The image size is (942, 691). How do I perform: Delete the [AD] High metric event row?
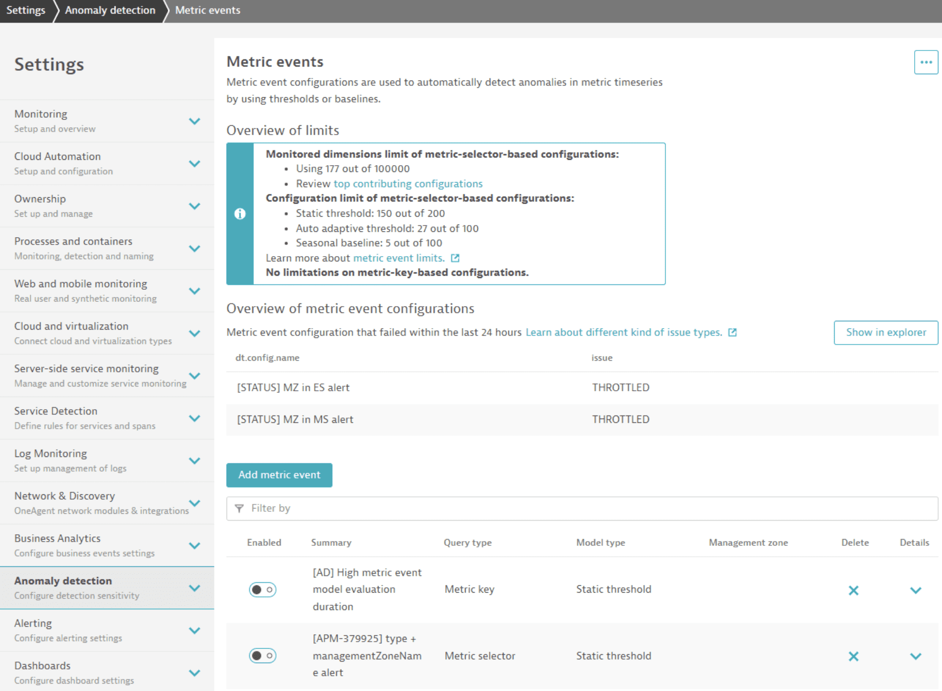tap(853, 590)
